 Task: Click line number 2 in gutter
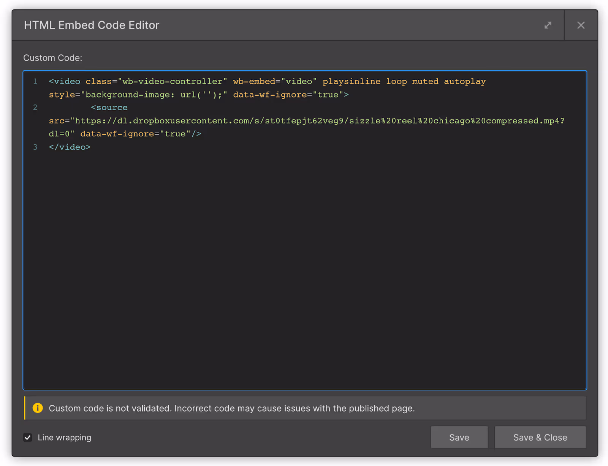pyautogui.click(x=35, y=107)
